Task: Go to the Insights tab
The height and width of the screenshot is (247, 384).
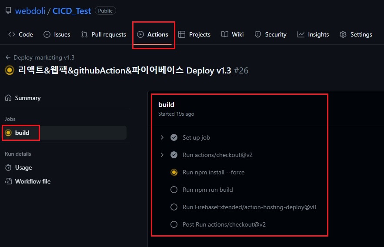Action: 313,34
